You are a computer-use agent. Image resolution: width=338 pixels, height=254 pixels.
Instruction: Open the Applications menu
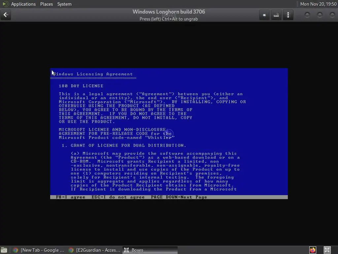[23, 4]
